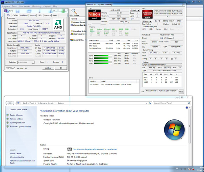
Task: Click the Core0 usage bar
Action: tap(103, 56)
